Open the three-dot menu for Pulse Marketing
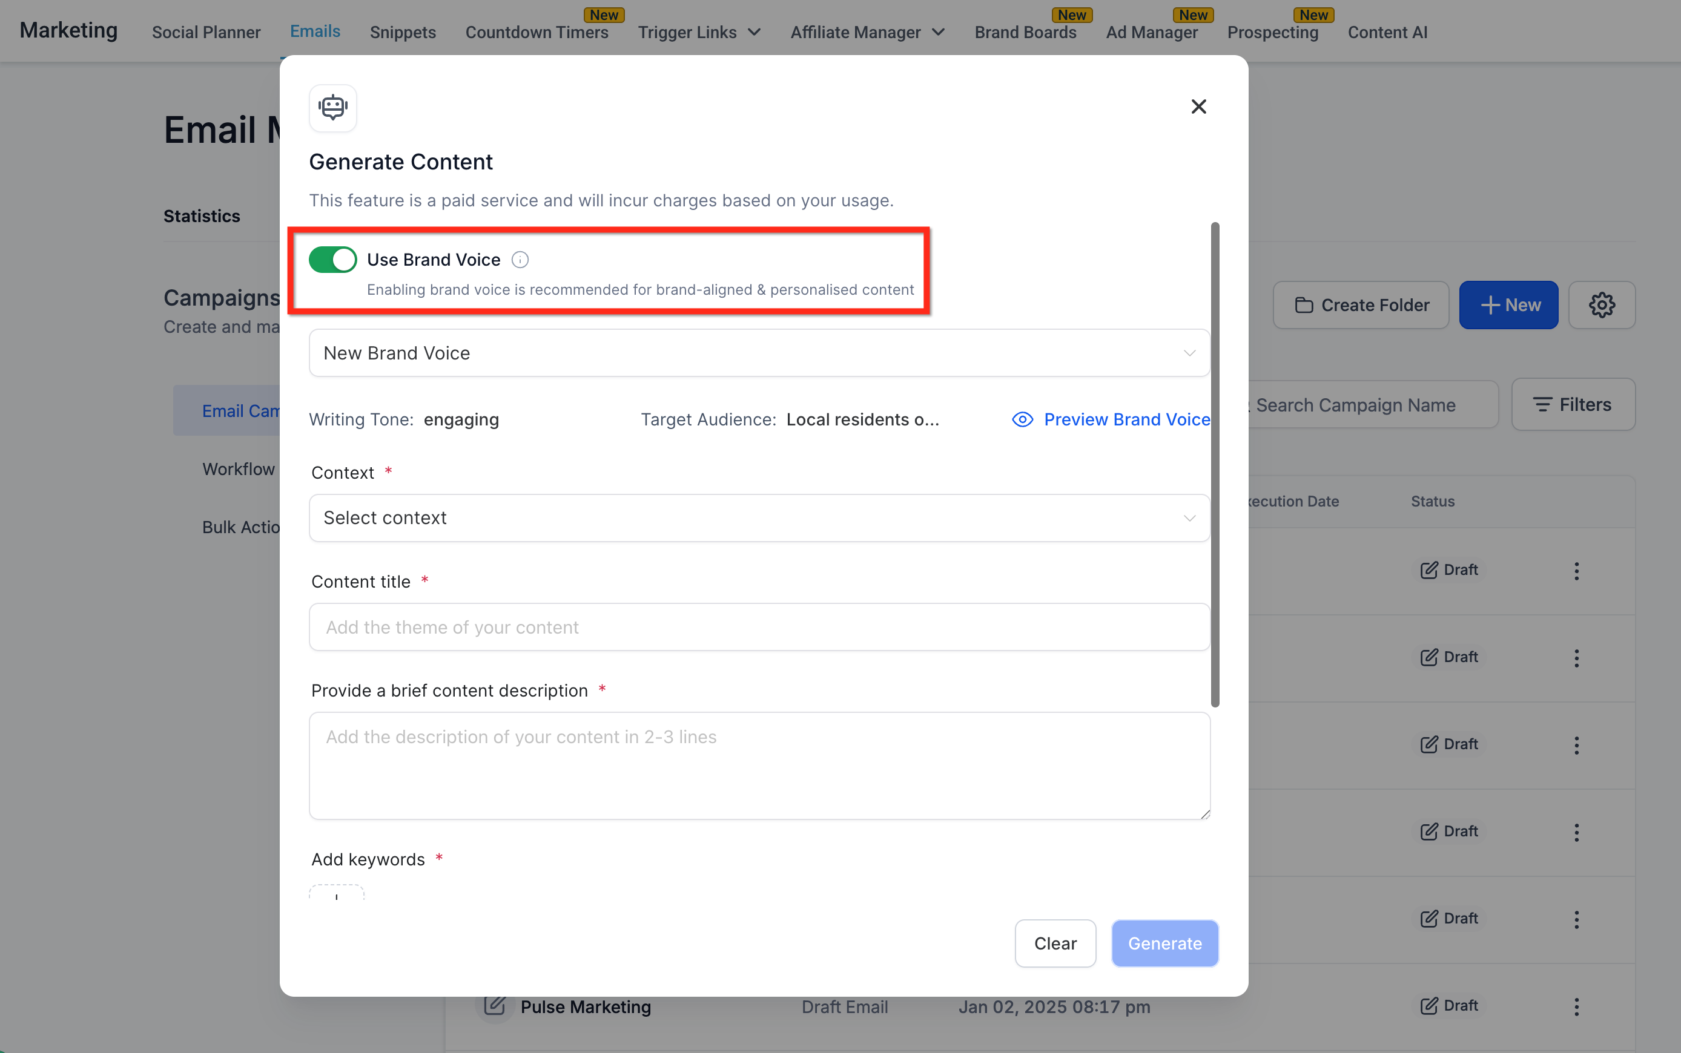The width and height of the screenshot is (1681, 1053). pyautogui.click(x=1576, y=1006)
